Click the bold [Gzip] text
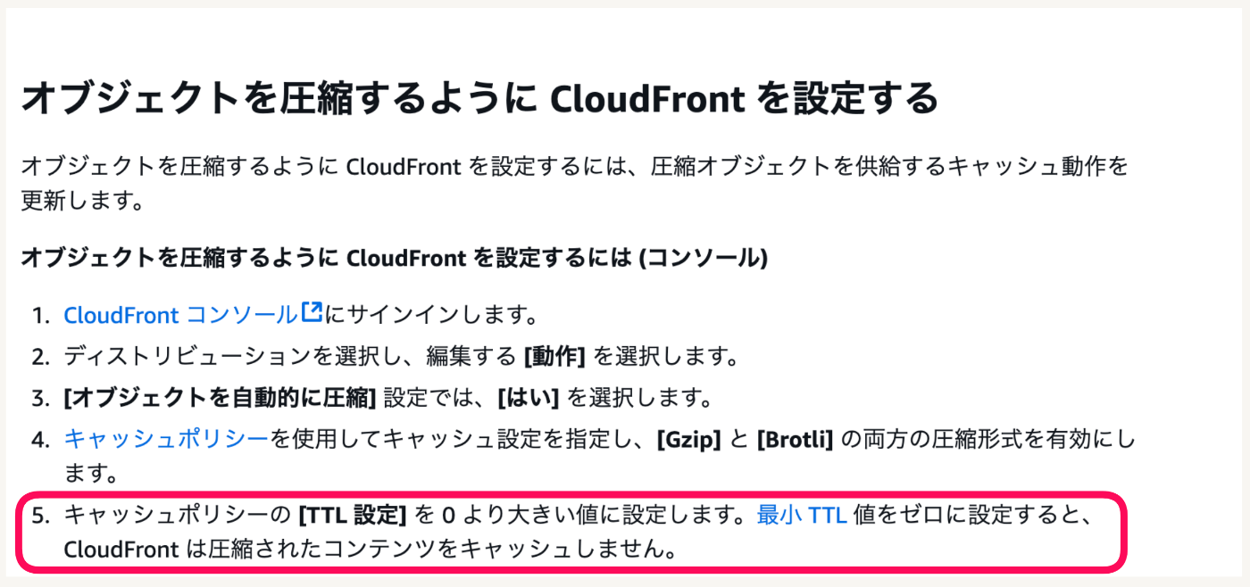This screenshot has height=587, width=1250. click(688, 438)
